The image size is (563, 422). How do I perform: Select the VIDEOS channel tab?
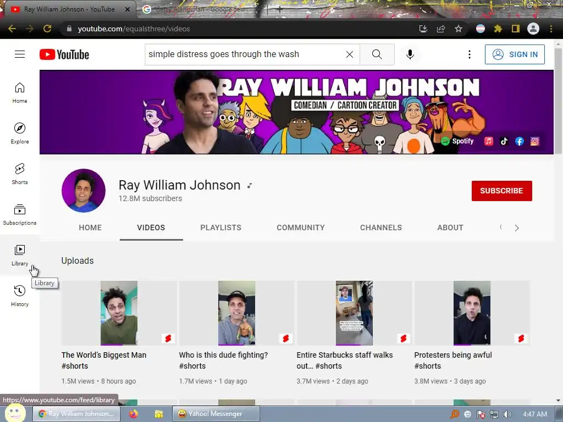click(151, 227)
